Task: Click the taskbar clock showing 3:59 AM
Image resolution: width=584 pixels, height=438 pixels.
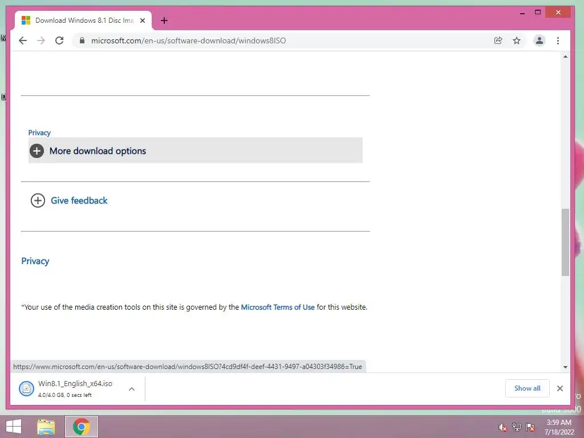Action: coord(559,427)
